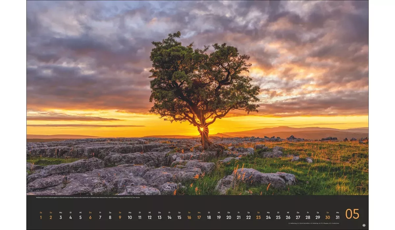Select the highlighted date 23
The image size is (395, 230).
[258, 217]
